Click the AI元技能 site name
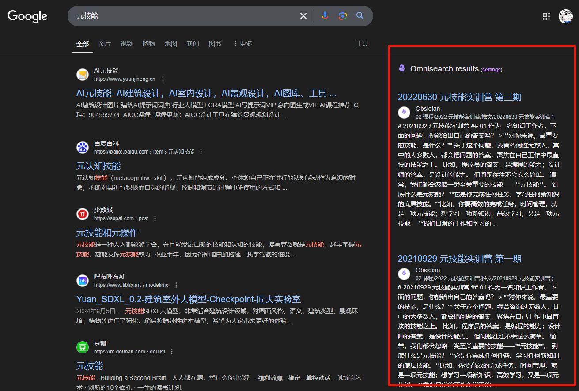579x391 pixels. coord(106,71)
